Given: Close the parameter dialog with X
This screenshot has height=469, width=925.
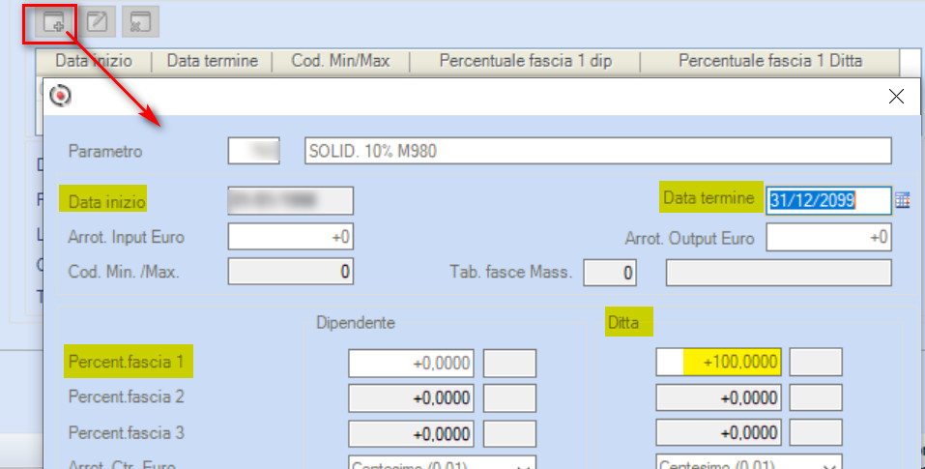Looking at the screenshot, I should pos(896,96).
